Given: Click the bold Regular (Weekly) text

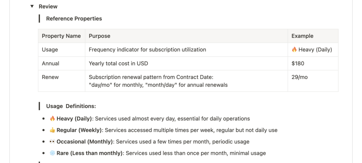Looking at the screenshot, I should pos(80,130).
